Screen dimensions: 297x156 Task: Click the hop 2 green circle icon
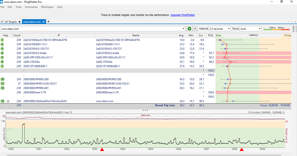2,44
